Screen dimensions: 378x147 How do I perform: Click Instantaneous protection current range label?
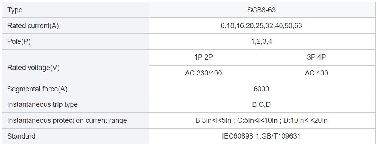click(x=67, y=120)
